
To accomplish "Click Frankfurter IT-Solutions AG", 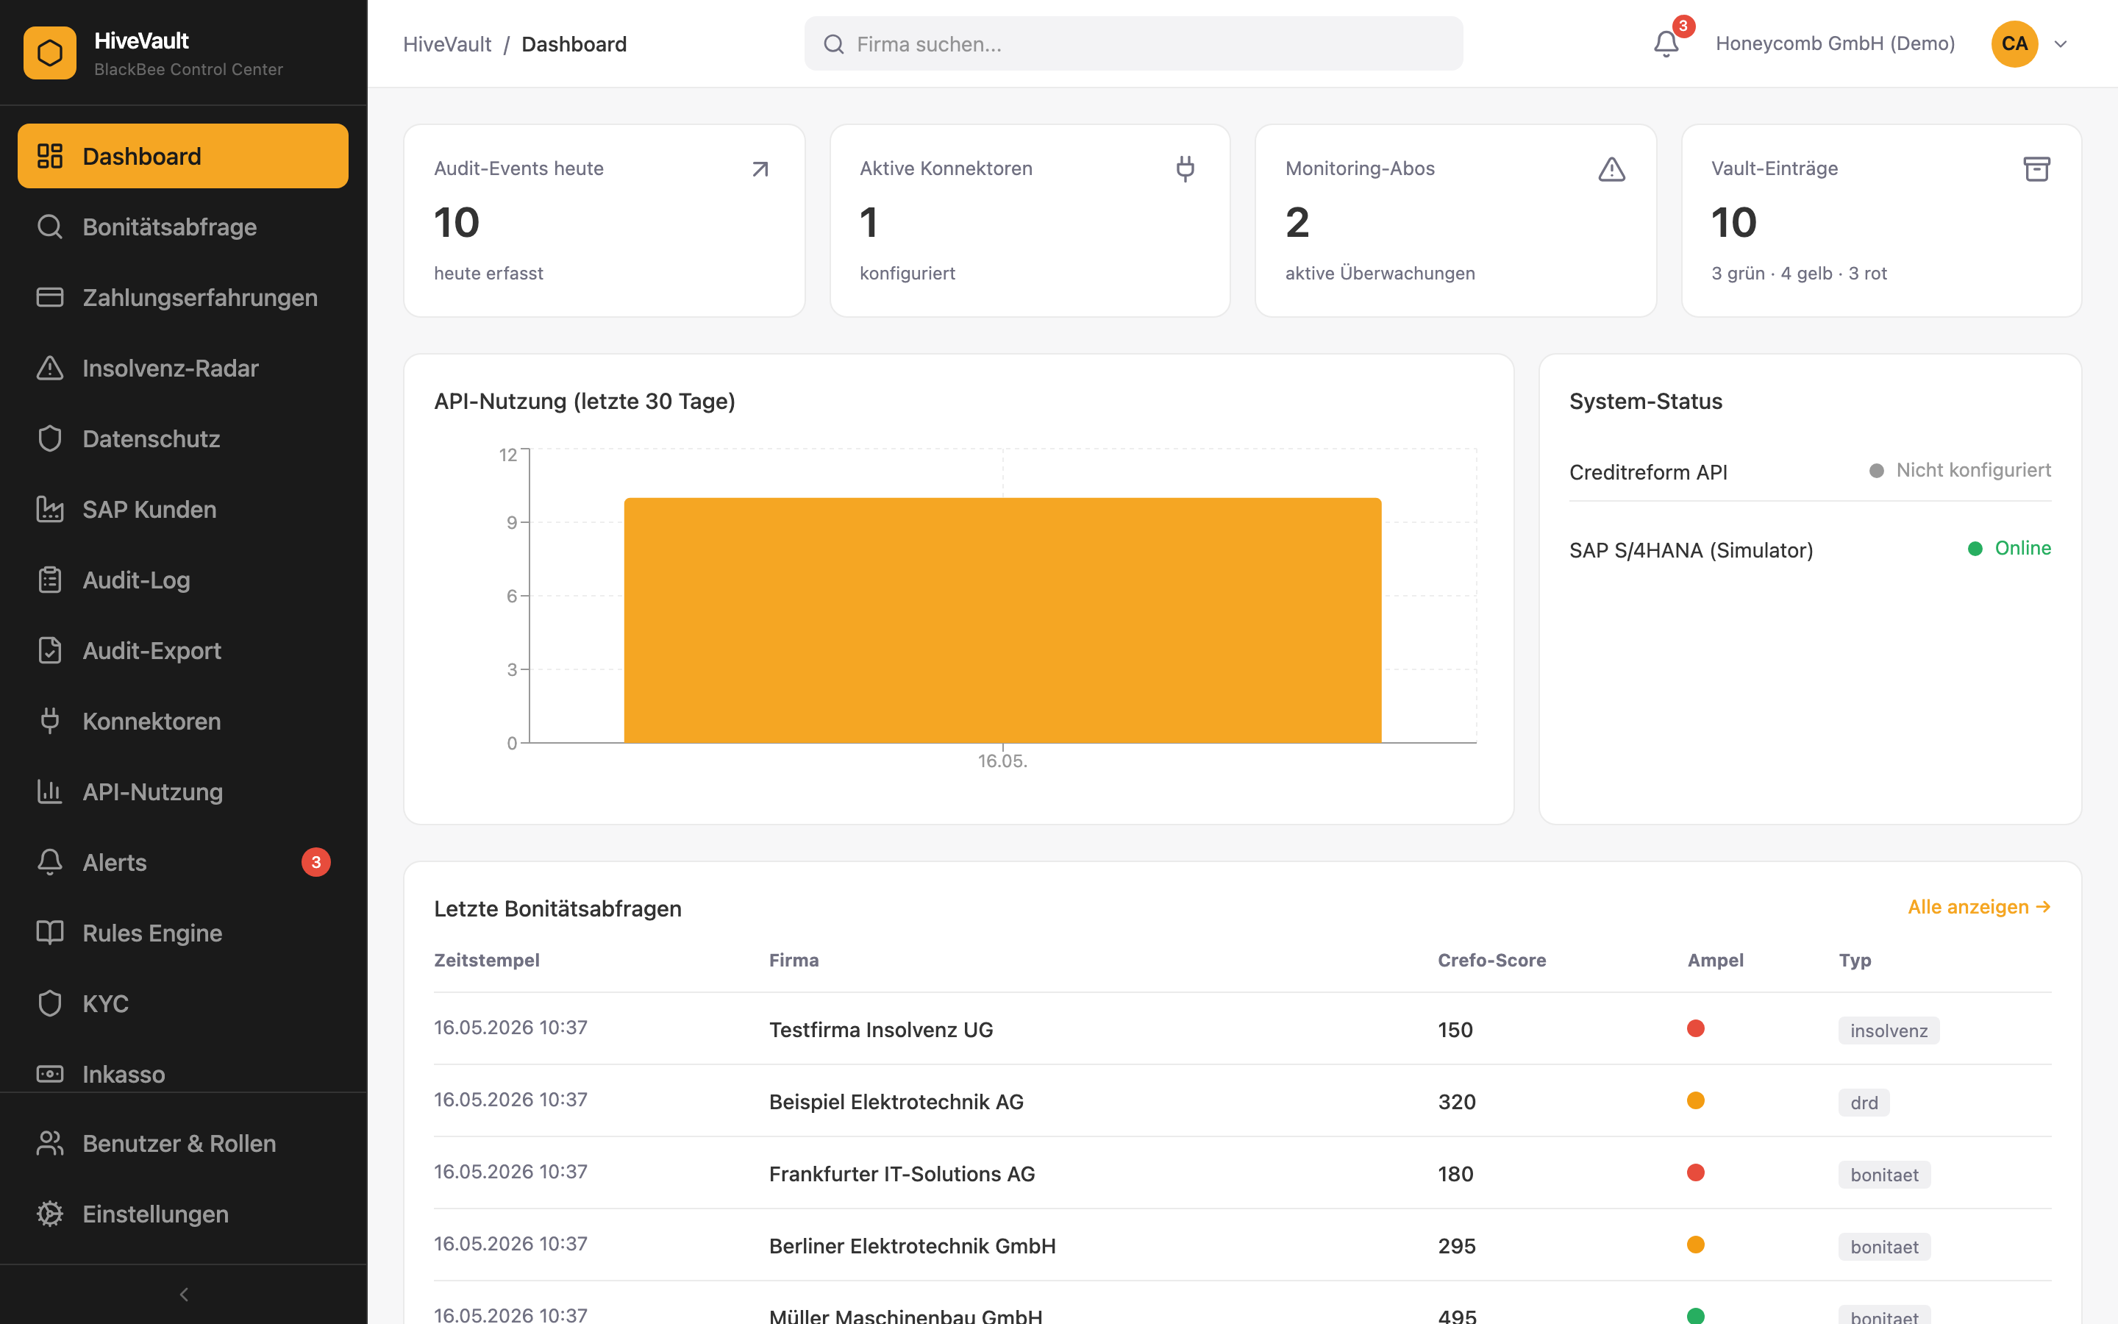I will (x=902, y=1173).
